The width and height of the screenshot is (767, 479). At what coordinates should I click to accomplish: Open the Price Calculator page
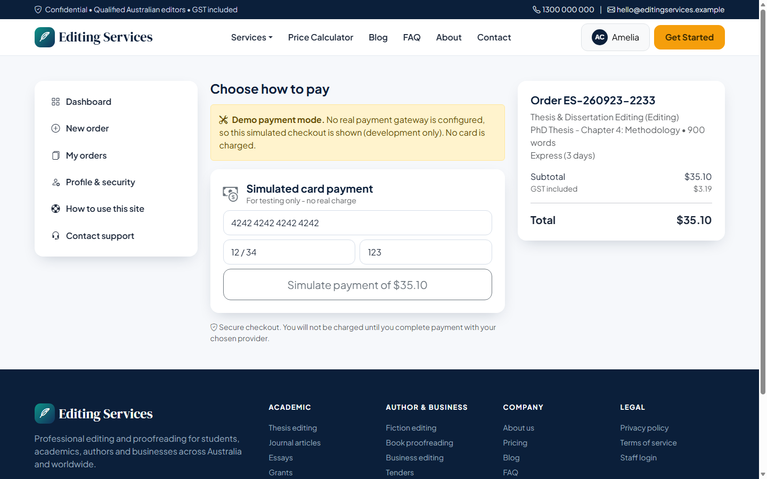coord(321,37)
